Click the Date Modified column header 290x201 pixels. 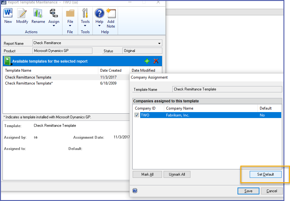pos(145,70)
